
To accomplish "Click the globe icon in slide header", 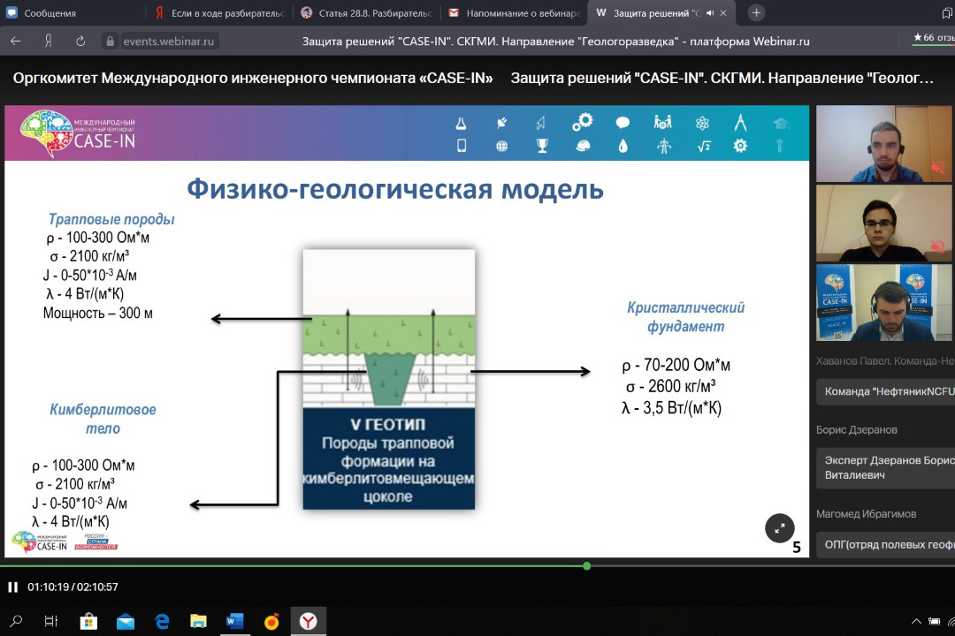I will [x=501, y=146].
